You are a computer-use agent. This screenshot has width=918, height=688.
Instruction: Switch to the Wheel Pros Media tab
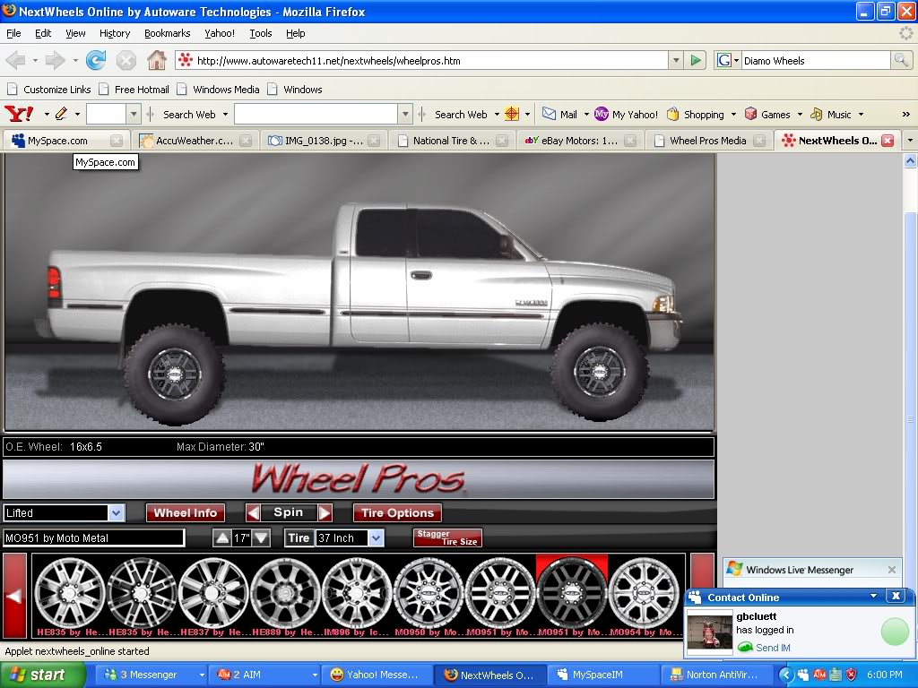click(706, 141)
